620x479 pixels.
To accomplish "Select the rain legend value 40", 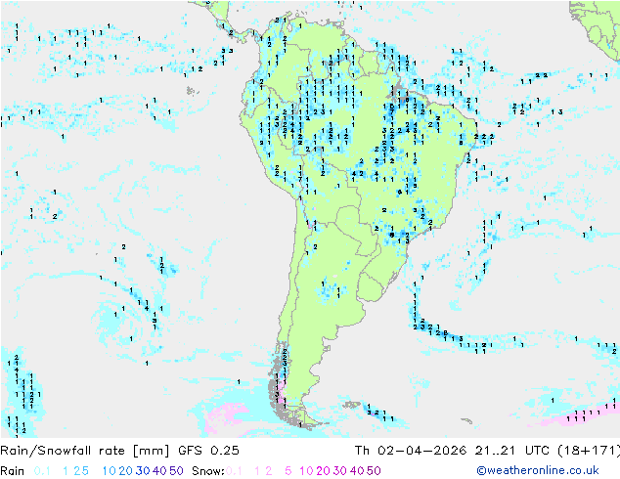I will pyautogui.click(x=159, y=471).
